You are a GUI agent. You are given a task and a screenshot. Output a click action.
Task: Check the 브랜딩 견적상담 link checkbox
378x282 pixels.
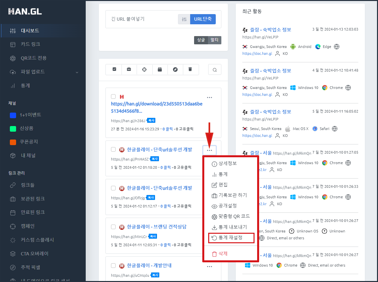tap(113, 227)
